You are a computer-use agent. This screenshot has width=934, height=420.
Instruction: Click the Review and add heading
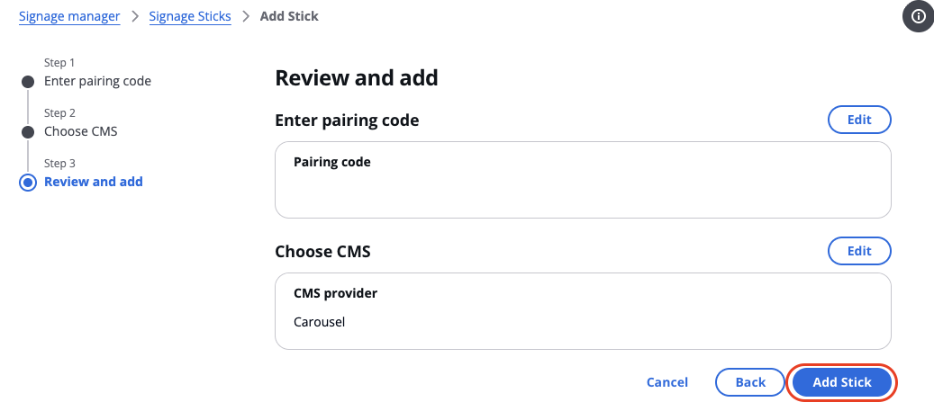coord(356,78)
